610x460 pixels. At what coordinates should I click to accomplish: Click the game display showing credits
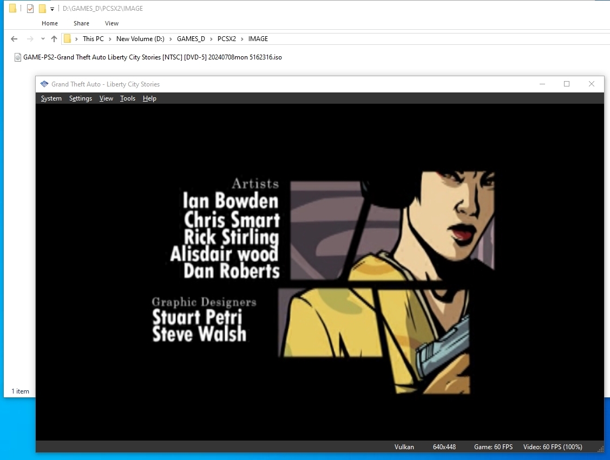[320, 272]
